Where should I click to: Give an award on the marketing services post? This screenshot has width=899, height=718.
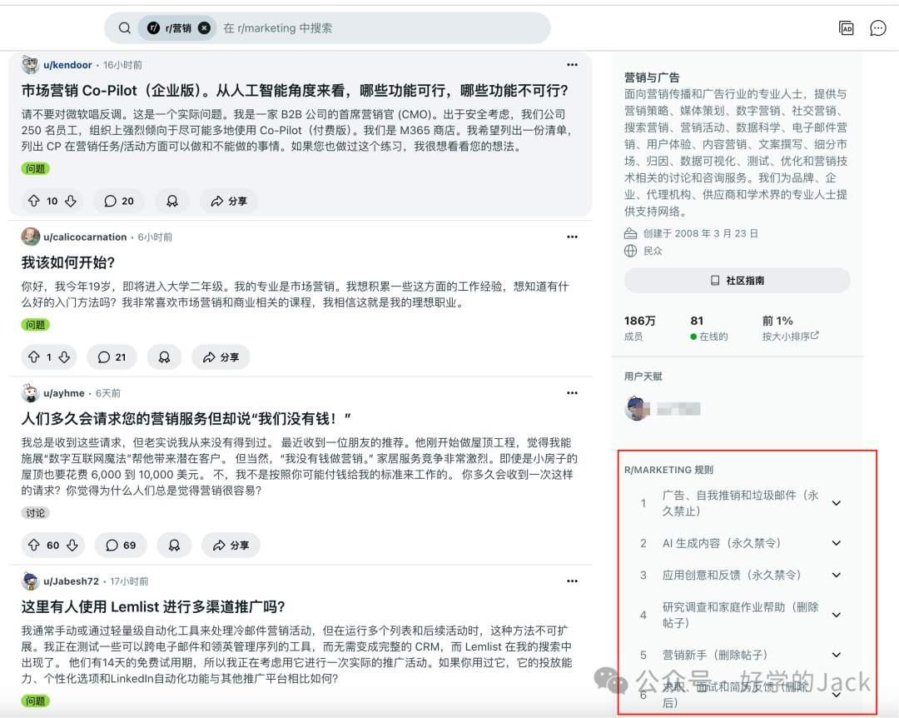pos(173,545)
